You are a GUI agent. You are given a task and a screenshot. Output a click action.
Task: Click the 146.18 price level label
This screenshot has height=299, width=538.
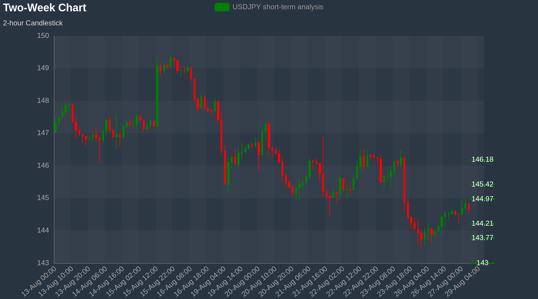[482, 159]
